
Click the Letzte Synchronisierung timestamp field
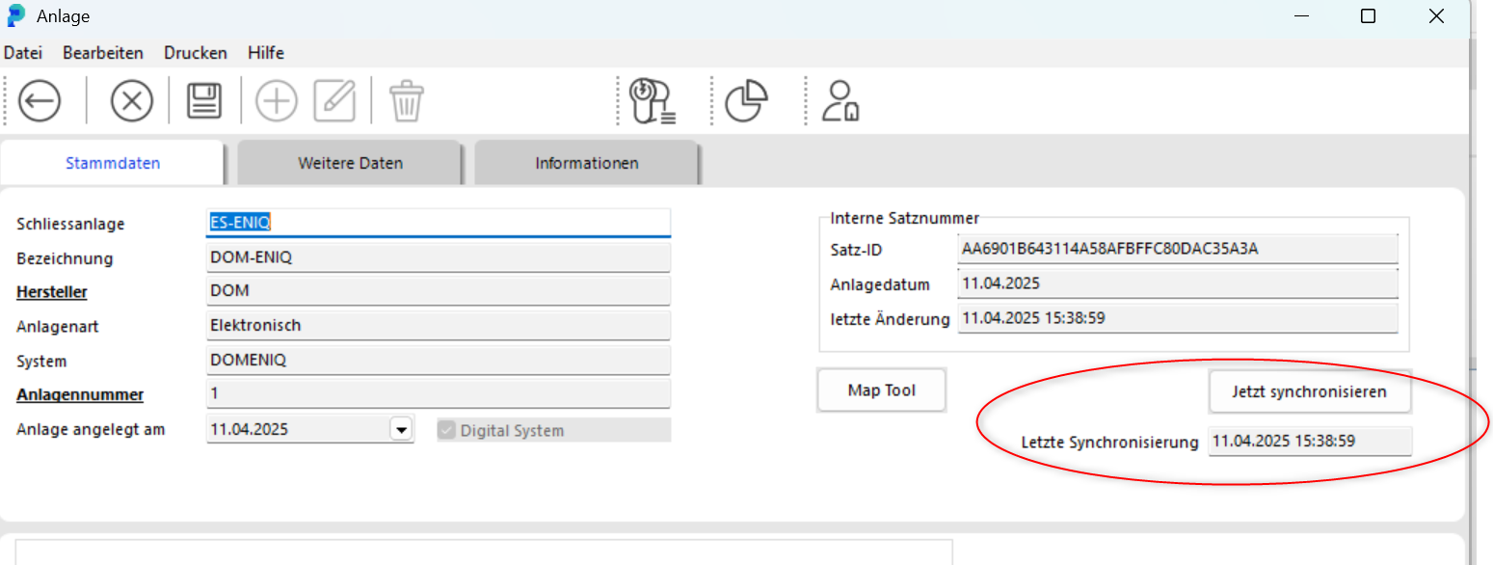click(1310, 442)
